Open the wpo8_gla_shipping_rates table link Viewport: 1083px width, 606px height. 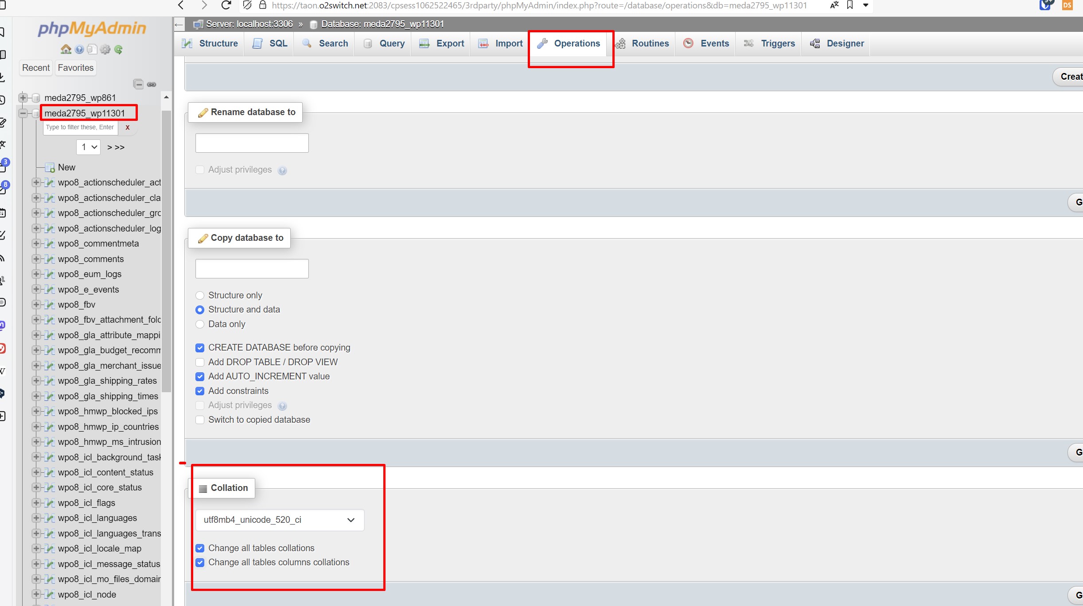coord(107,381)
